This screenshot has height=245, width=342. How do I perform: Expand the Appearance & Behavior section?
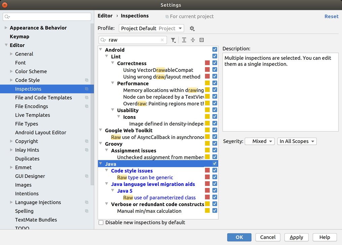pos(6,28)
